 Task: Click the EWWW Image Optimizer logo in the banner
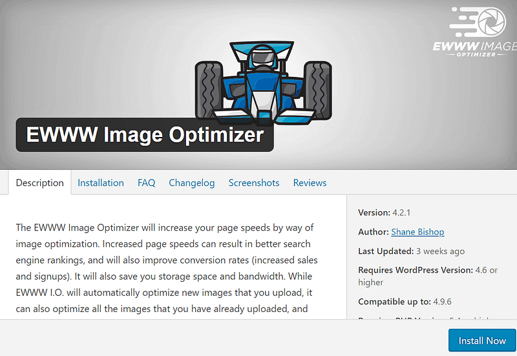point(475,32)
